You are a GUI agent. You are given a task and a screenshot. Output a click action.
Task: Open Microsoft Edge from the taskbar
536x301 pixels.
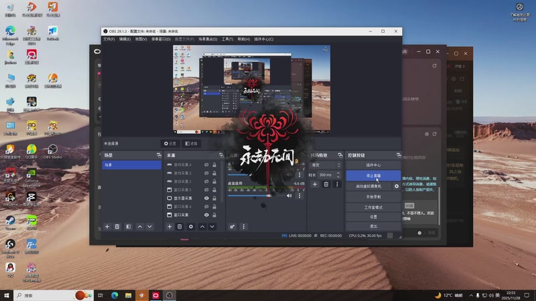coord(115,295)
